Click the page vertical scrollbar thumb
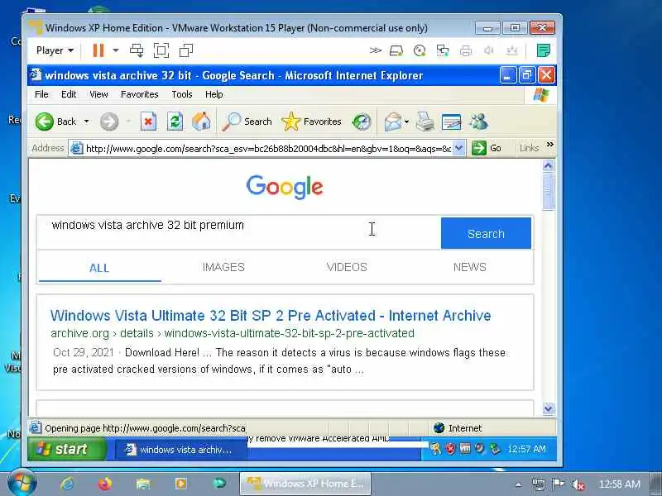 548,192
